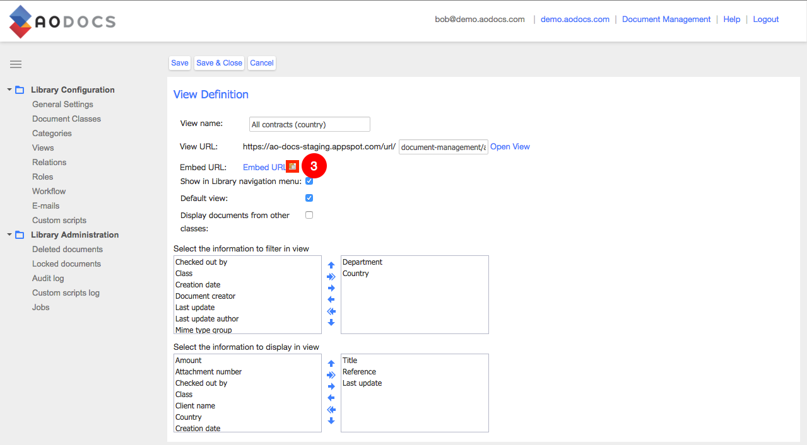The image size is (807, 445).
Task: Collapse the Library Administration tree
Action: tap(9, 235)
